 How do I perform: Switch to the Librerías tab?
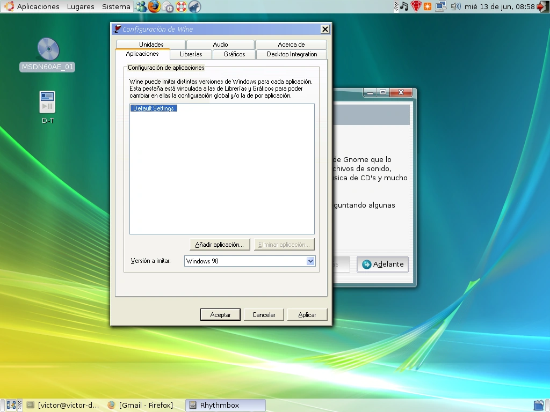pos(191,54)
